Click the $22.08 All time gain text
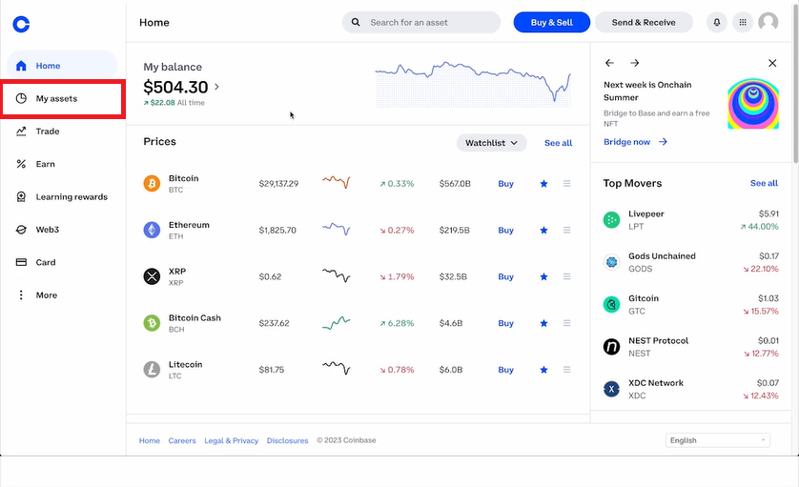Screen dimensions: 799x487 click(174, 102)
